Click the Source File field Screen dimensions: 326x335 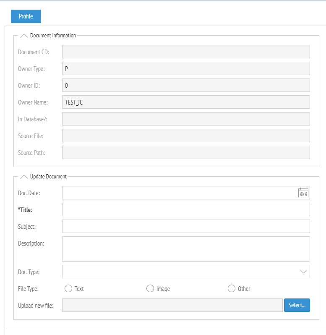coord(186,136)
